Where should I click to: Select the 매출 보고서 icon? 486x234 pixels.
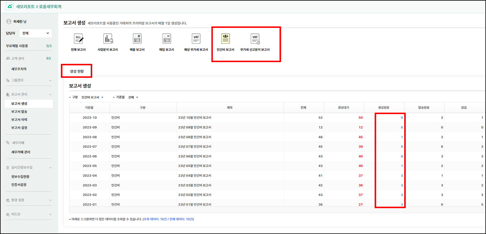click(137, 39)
